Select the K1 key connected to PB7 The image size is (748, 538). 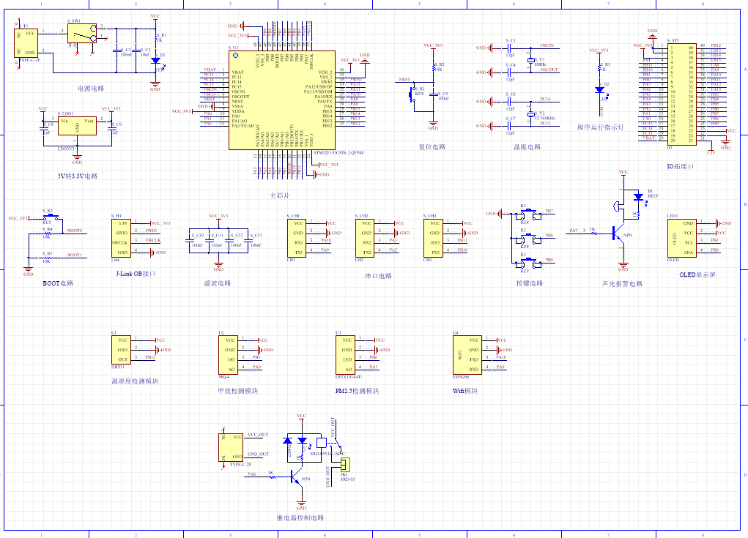[528, 214]
